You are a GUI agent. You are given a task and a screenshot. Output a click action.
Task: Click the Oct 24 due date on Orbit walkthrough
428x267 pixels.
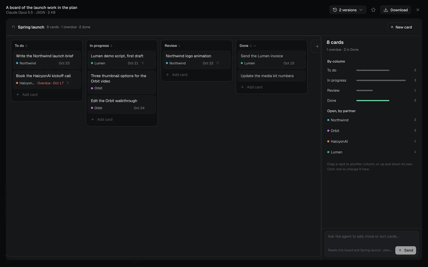coord(139,108)
